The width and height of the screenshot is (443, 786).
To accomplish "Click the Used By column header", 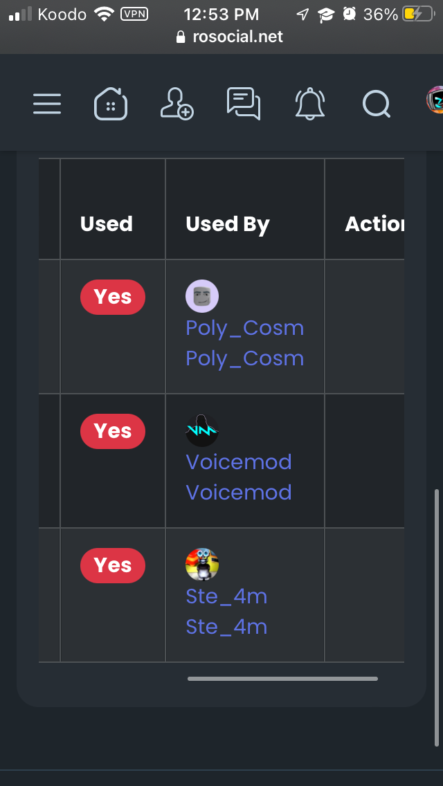I will (x=228, y=224).
